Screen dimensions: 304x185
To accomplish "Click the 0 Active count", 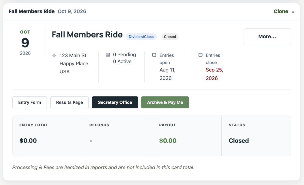I will pyautogui.click(x=122, y=62).
